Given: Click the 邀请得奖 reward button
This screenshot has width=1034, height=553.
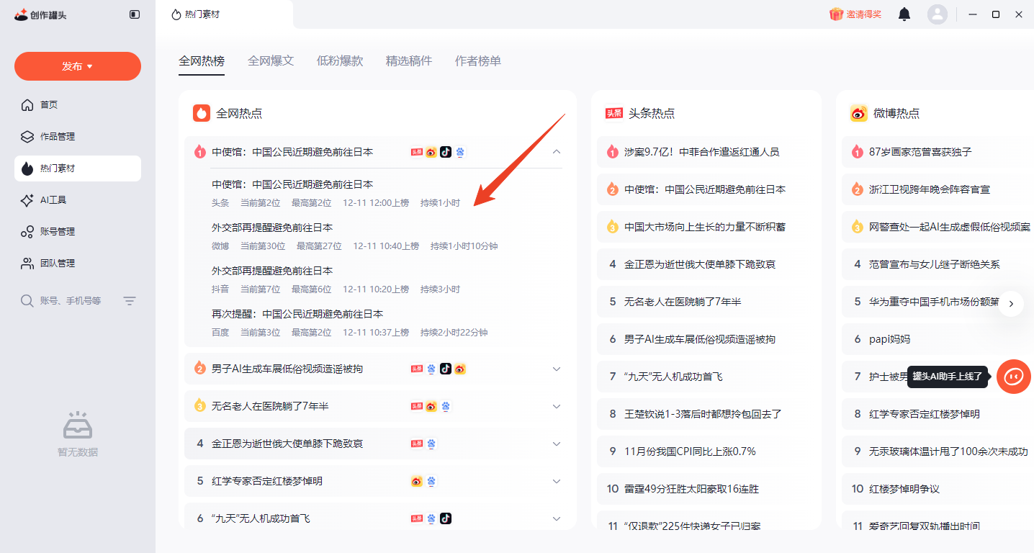Looking at the screenshot, I should click(854, 14).
